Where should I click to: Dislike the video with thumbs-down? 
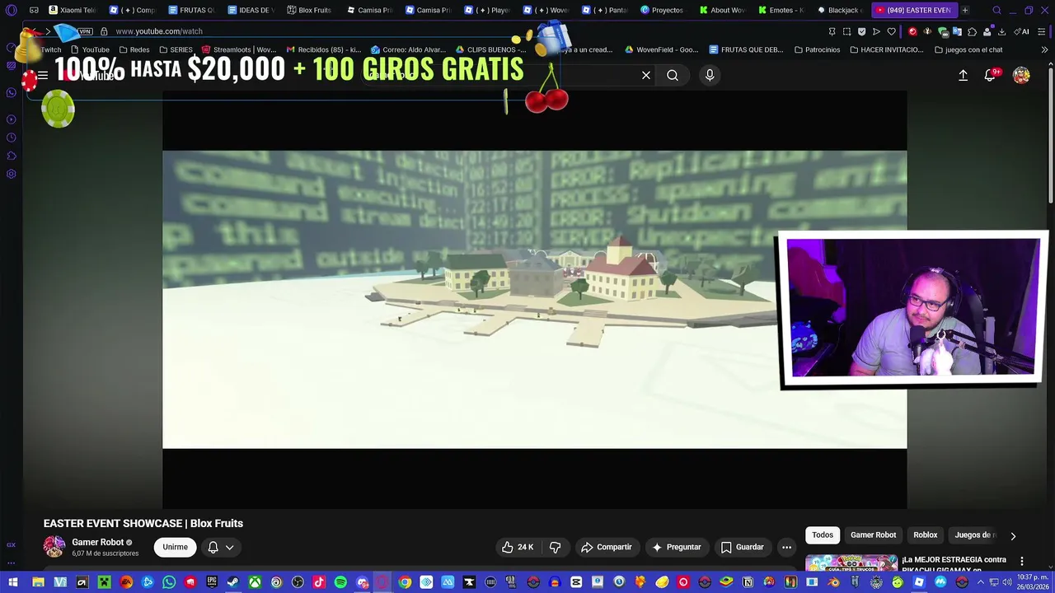click(x=556, y=547)
